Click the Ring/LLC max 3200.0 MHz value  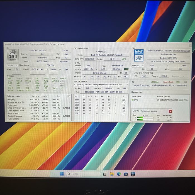tap(34, 113)
